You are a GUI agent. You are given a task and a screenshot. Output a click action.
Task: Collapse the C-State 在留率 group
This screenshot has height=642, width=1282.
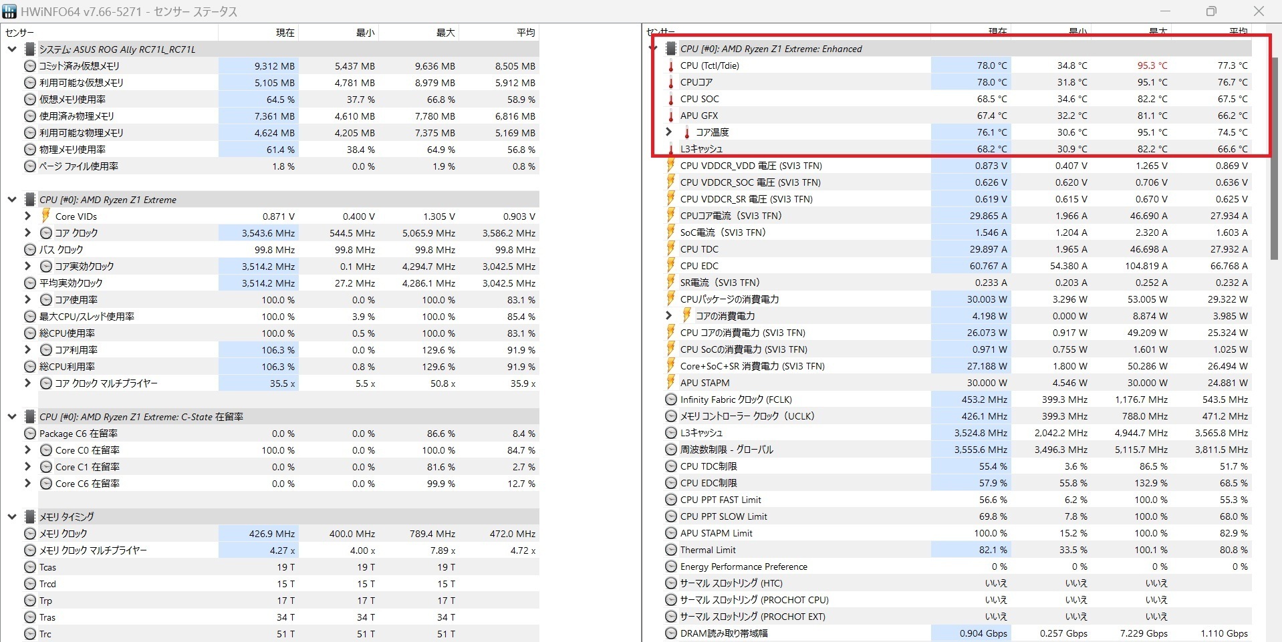[12, 417]
